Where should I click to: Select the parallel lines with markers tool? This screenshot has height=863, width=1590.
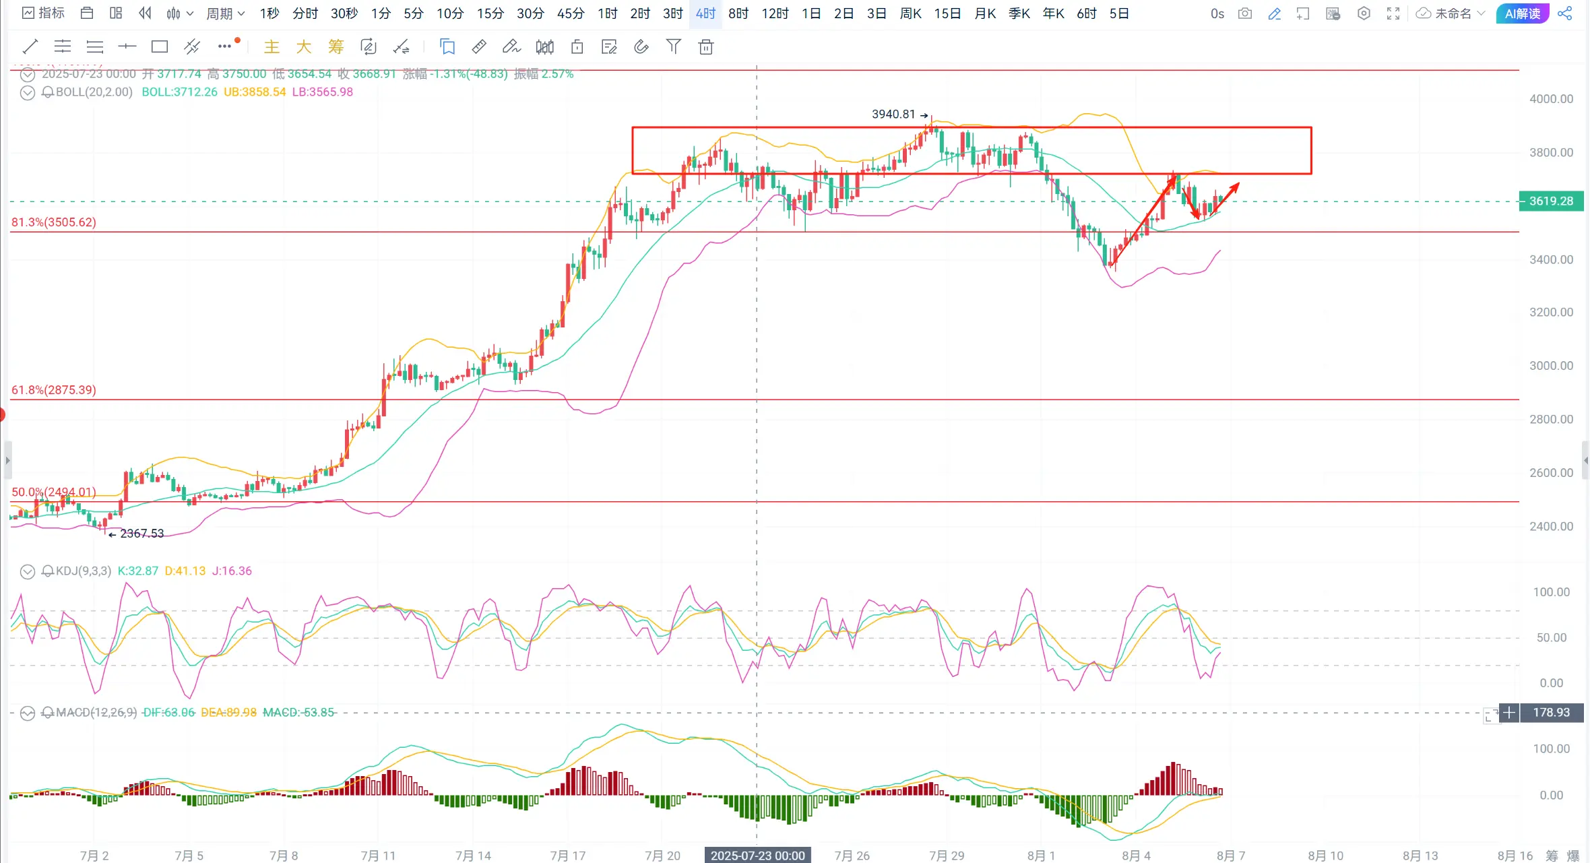click(63, 46)
